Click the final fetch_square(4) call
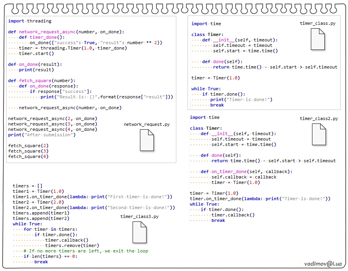The height and width of the screenshot is (271, 348). [x=28, y=156]
